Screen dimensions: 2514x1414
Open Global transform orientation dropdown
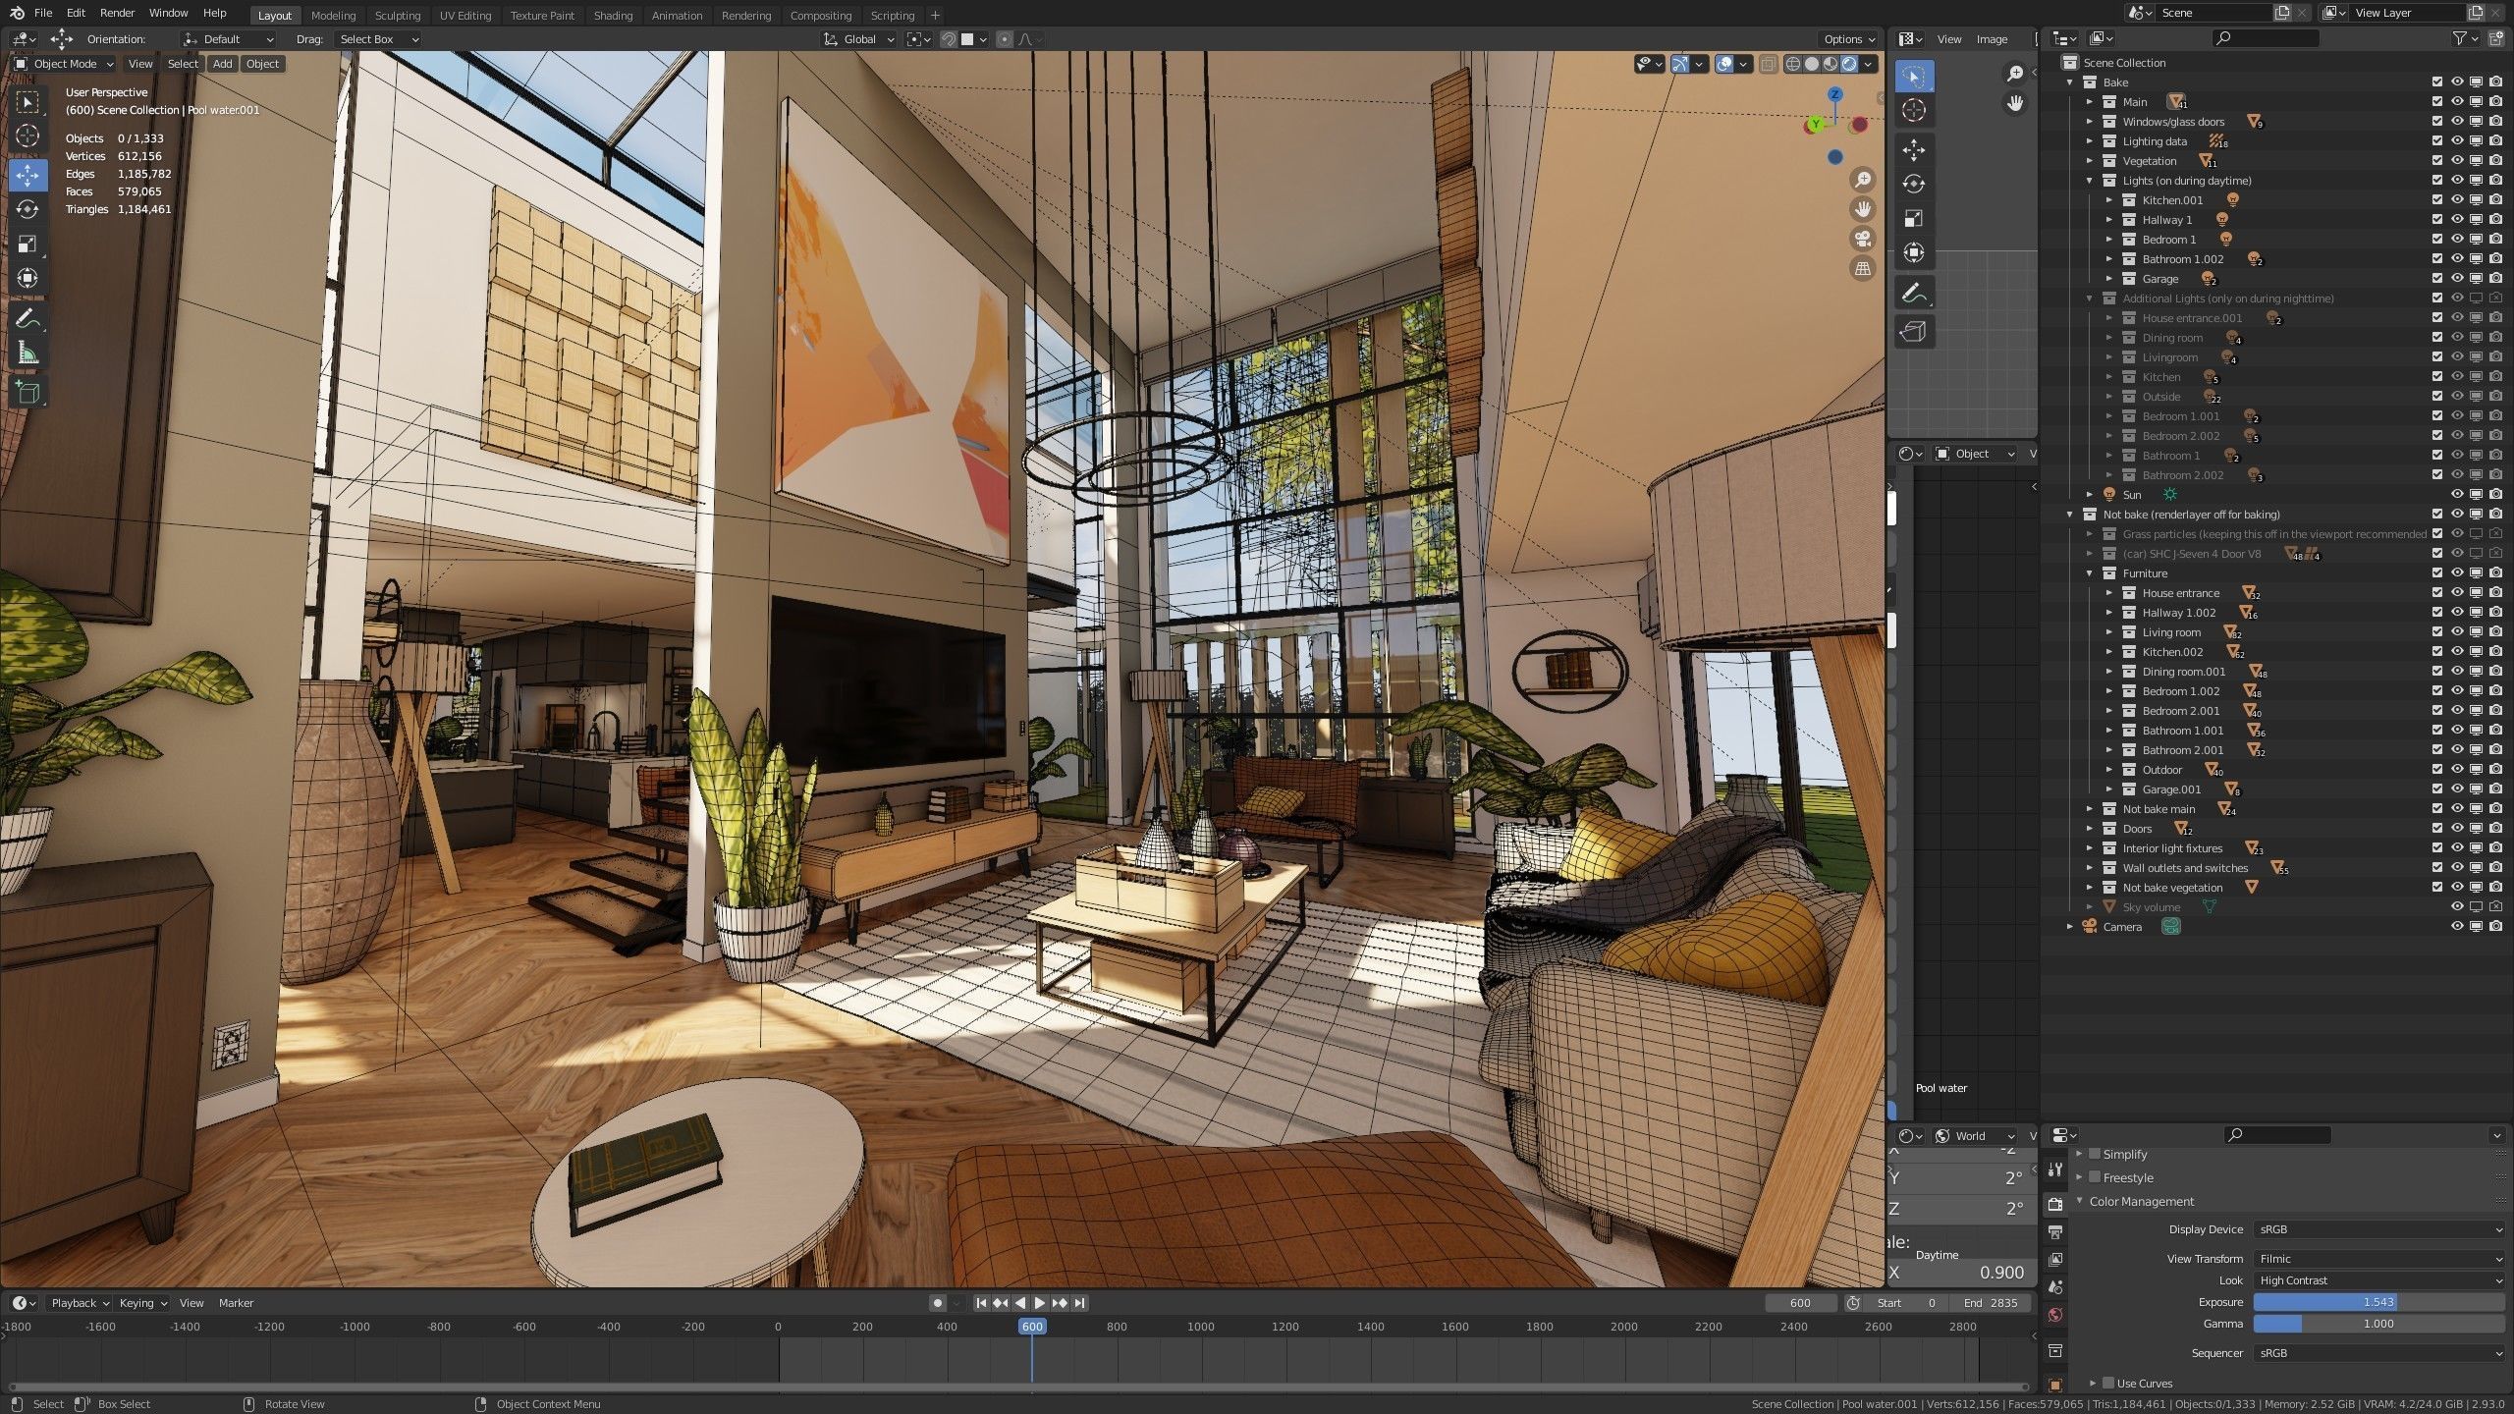click(x=859, y=39)
